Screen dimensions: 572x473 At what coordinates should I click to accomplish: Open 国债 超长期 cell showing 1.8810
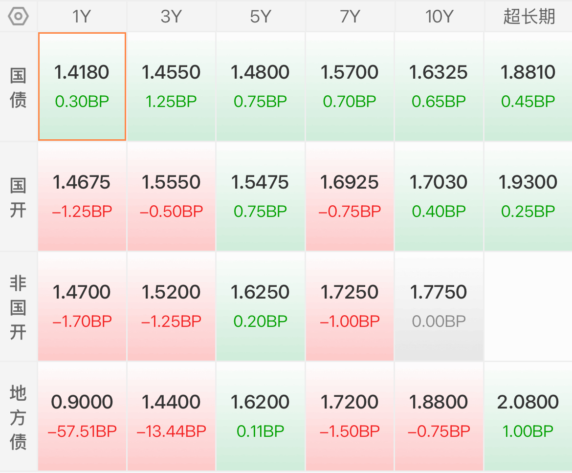pyautogui.click(x=528, y=86)
